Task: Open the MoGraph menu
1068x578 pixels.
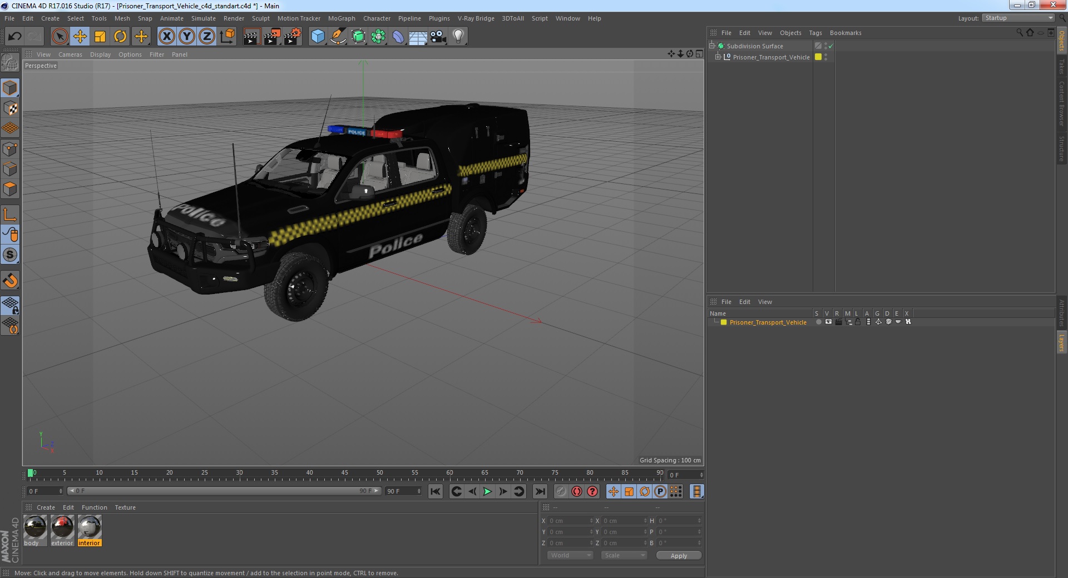Action: click(342, 18)
